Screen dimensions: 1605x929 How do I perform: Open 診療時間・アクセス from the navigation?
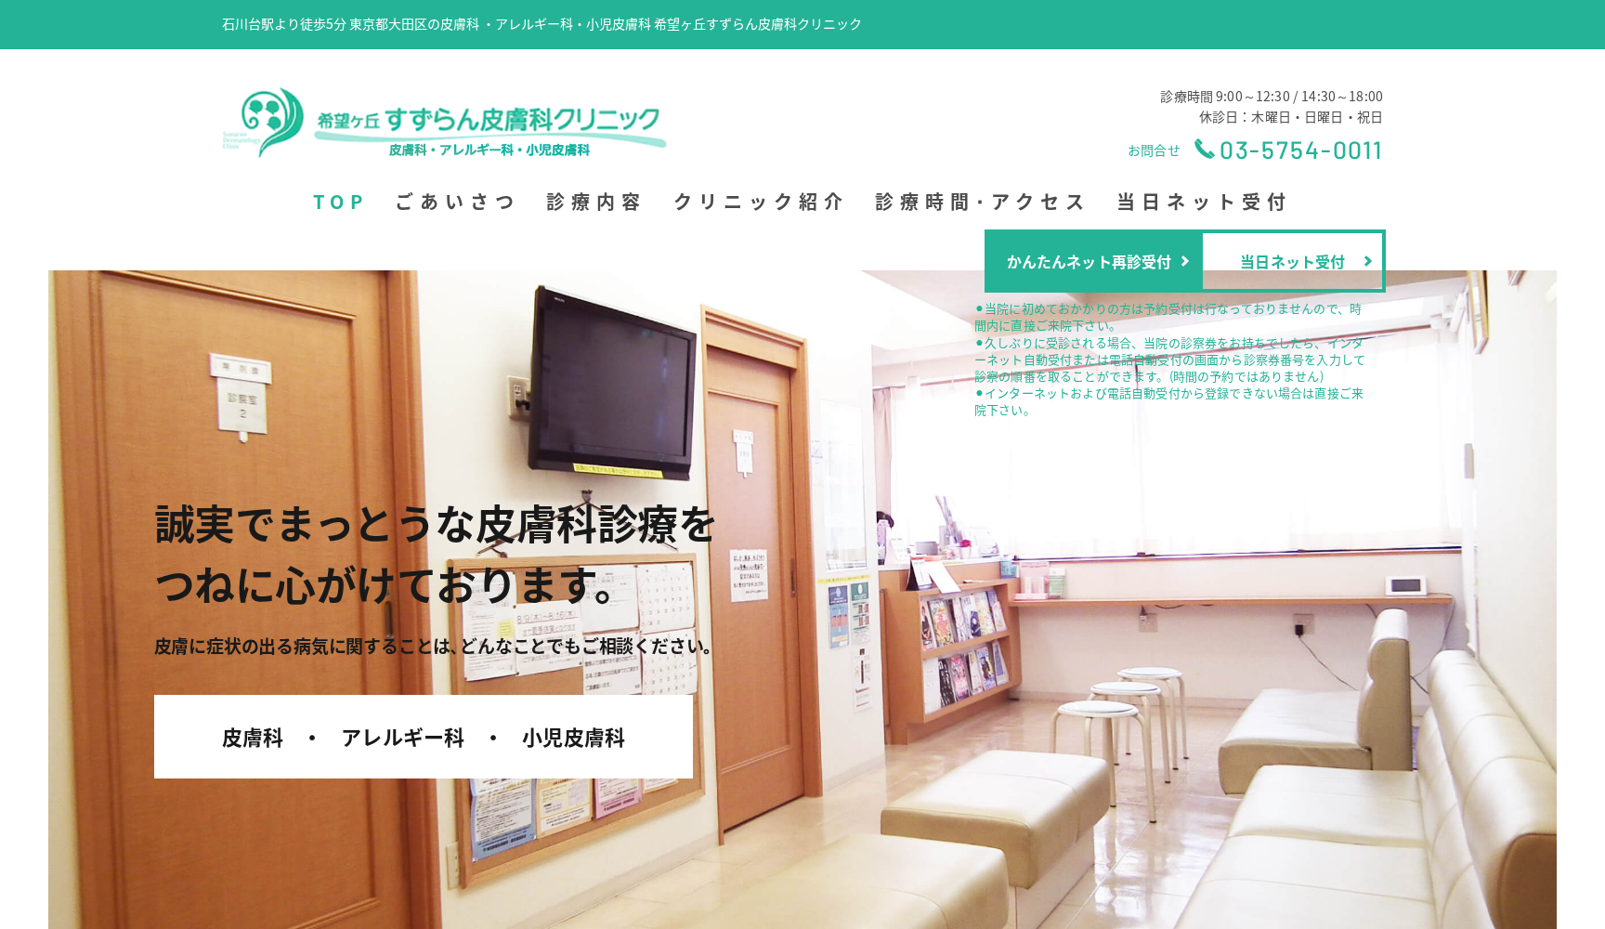[978, 202]
